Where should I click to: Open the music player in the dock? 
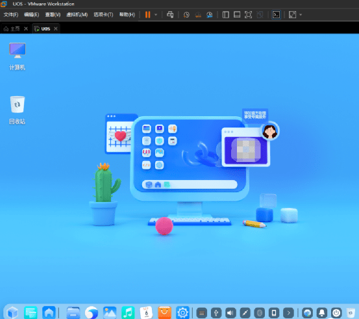[x=128, y=313]
